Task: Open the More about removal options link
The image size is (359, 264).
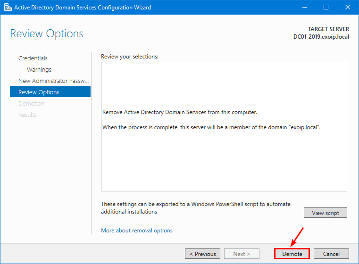Action: [x=137, y=231]
